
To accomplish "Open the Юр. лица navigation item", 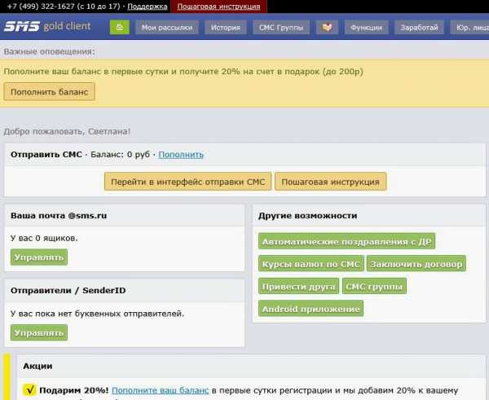I will point(471,27).
